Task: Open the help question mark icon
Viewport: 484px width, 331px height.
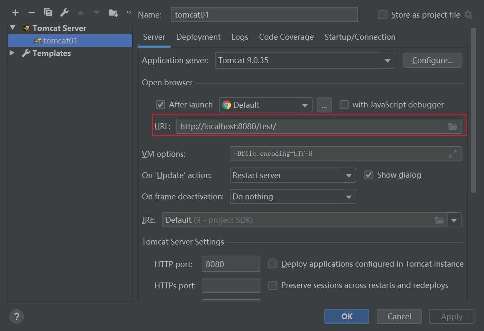Action: [x=16, y=316]
